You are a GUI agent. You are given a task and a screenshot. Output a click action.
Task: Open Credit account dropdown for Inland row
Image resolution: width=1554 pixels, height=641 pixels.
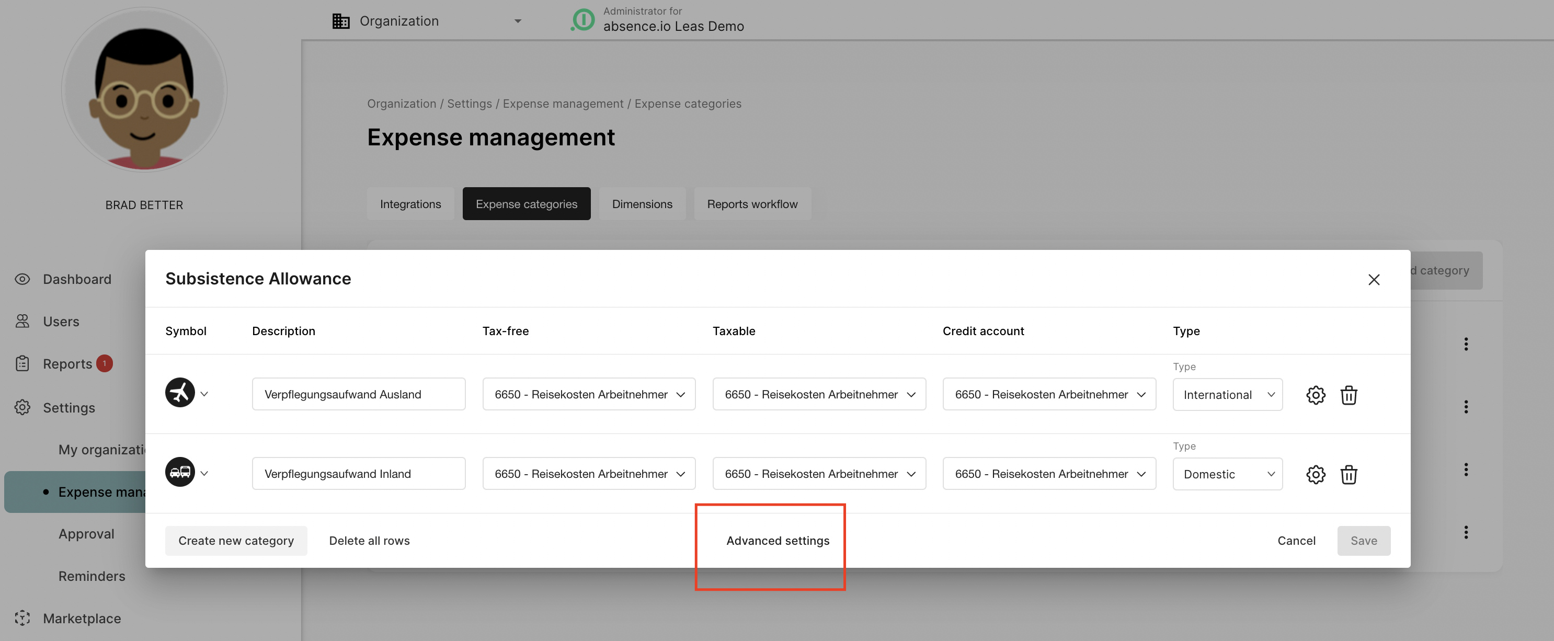tap(1048, 474)
